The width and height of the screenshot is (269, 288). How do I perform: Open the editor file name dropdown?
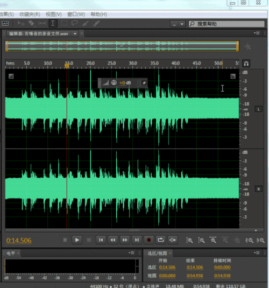coord(75,34)
